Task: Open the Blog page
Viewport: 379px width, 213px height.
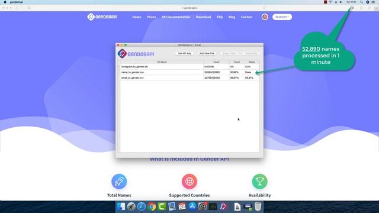Action: (232, 17)
